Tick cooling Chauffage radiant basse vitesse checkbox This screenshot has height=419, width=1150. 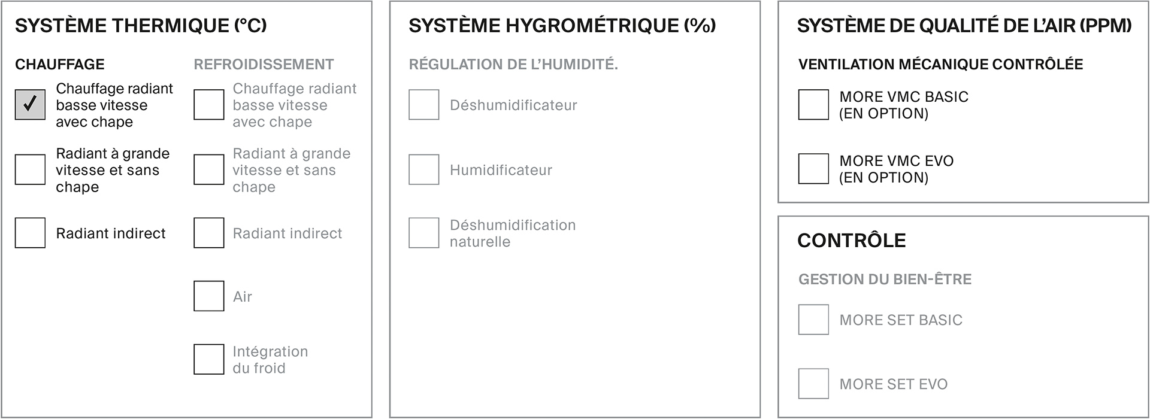click(x=209, y=105)
